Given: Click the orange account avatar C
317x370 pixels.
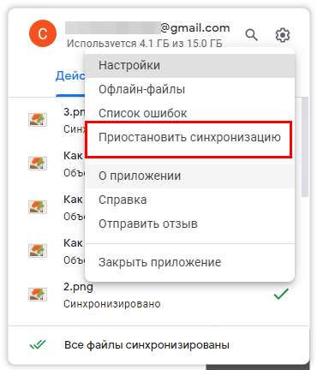Looking at the screenshot, I should pos(43,33).
